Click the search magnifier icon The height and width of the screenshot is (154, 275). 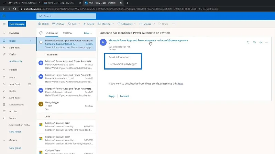point(40,16)
